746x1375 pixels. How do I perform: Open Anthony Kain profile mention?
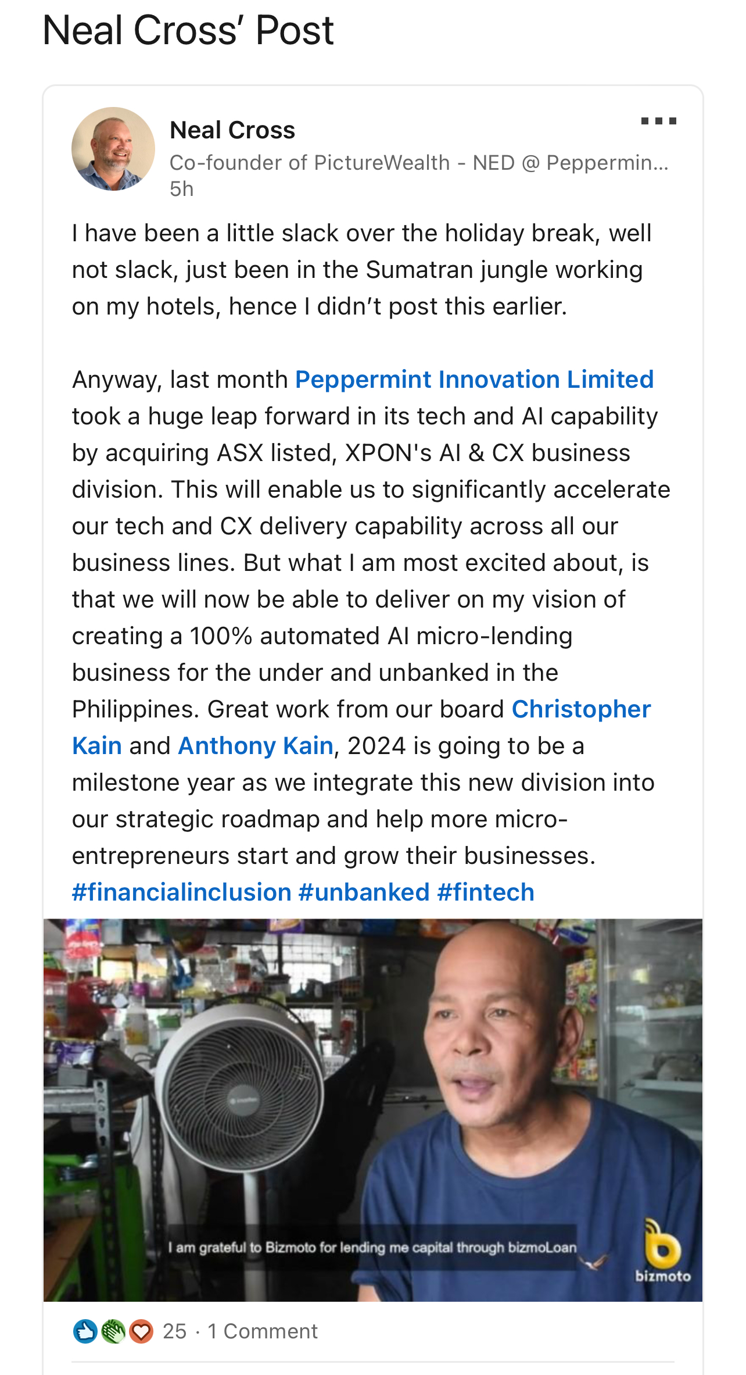[x=256, y=745]
